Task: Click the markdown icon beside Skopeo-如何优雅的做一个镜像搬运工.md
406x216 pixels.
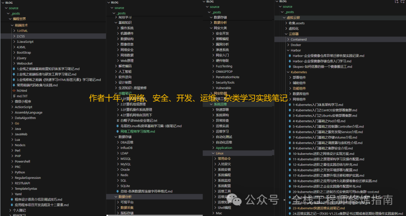Action: [x=289, y=67]
